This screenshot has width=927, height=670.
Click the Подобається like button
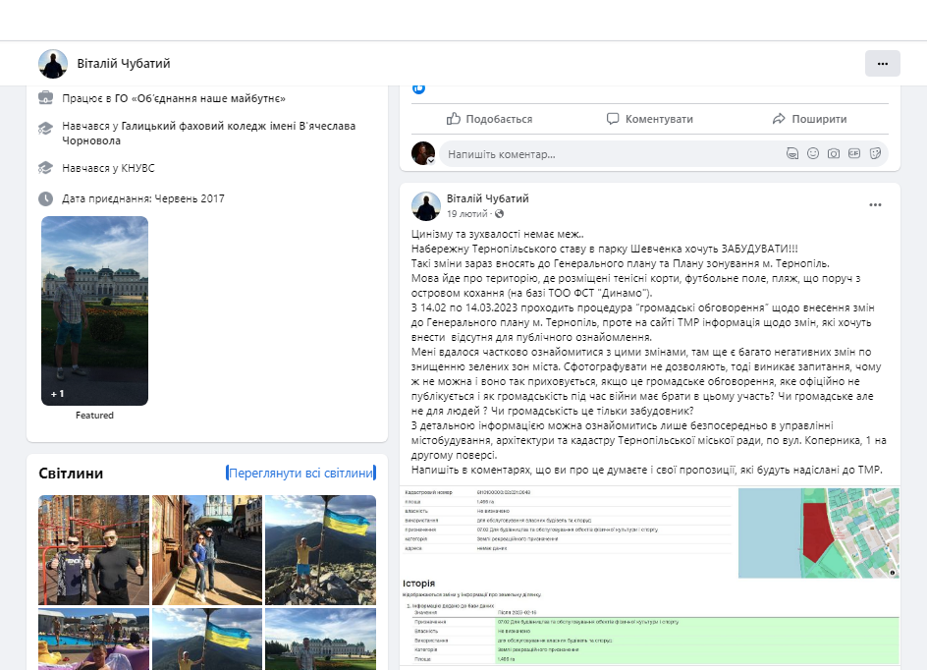pos(489,119)
